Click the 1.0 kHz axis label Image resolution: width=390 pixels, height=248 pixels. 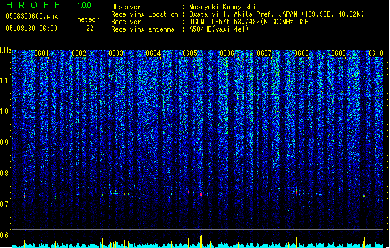pyautogui.click(x=5, y=112)
